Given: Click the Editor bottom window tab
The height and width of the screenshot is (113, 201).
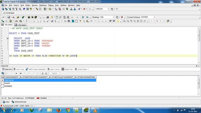Looking at the screenshot, I should point(6,102).
